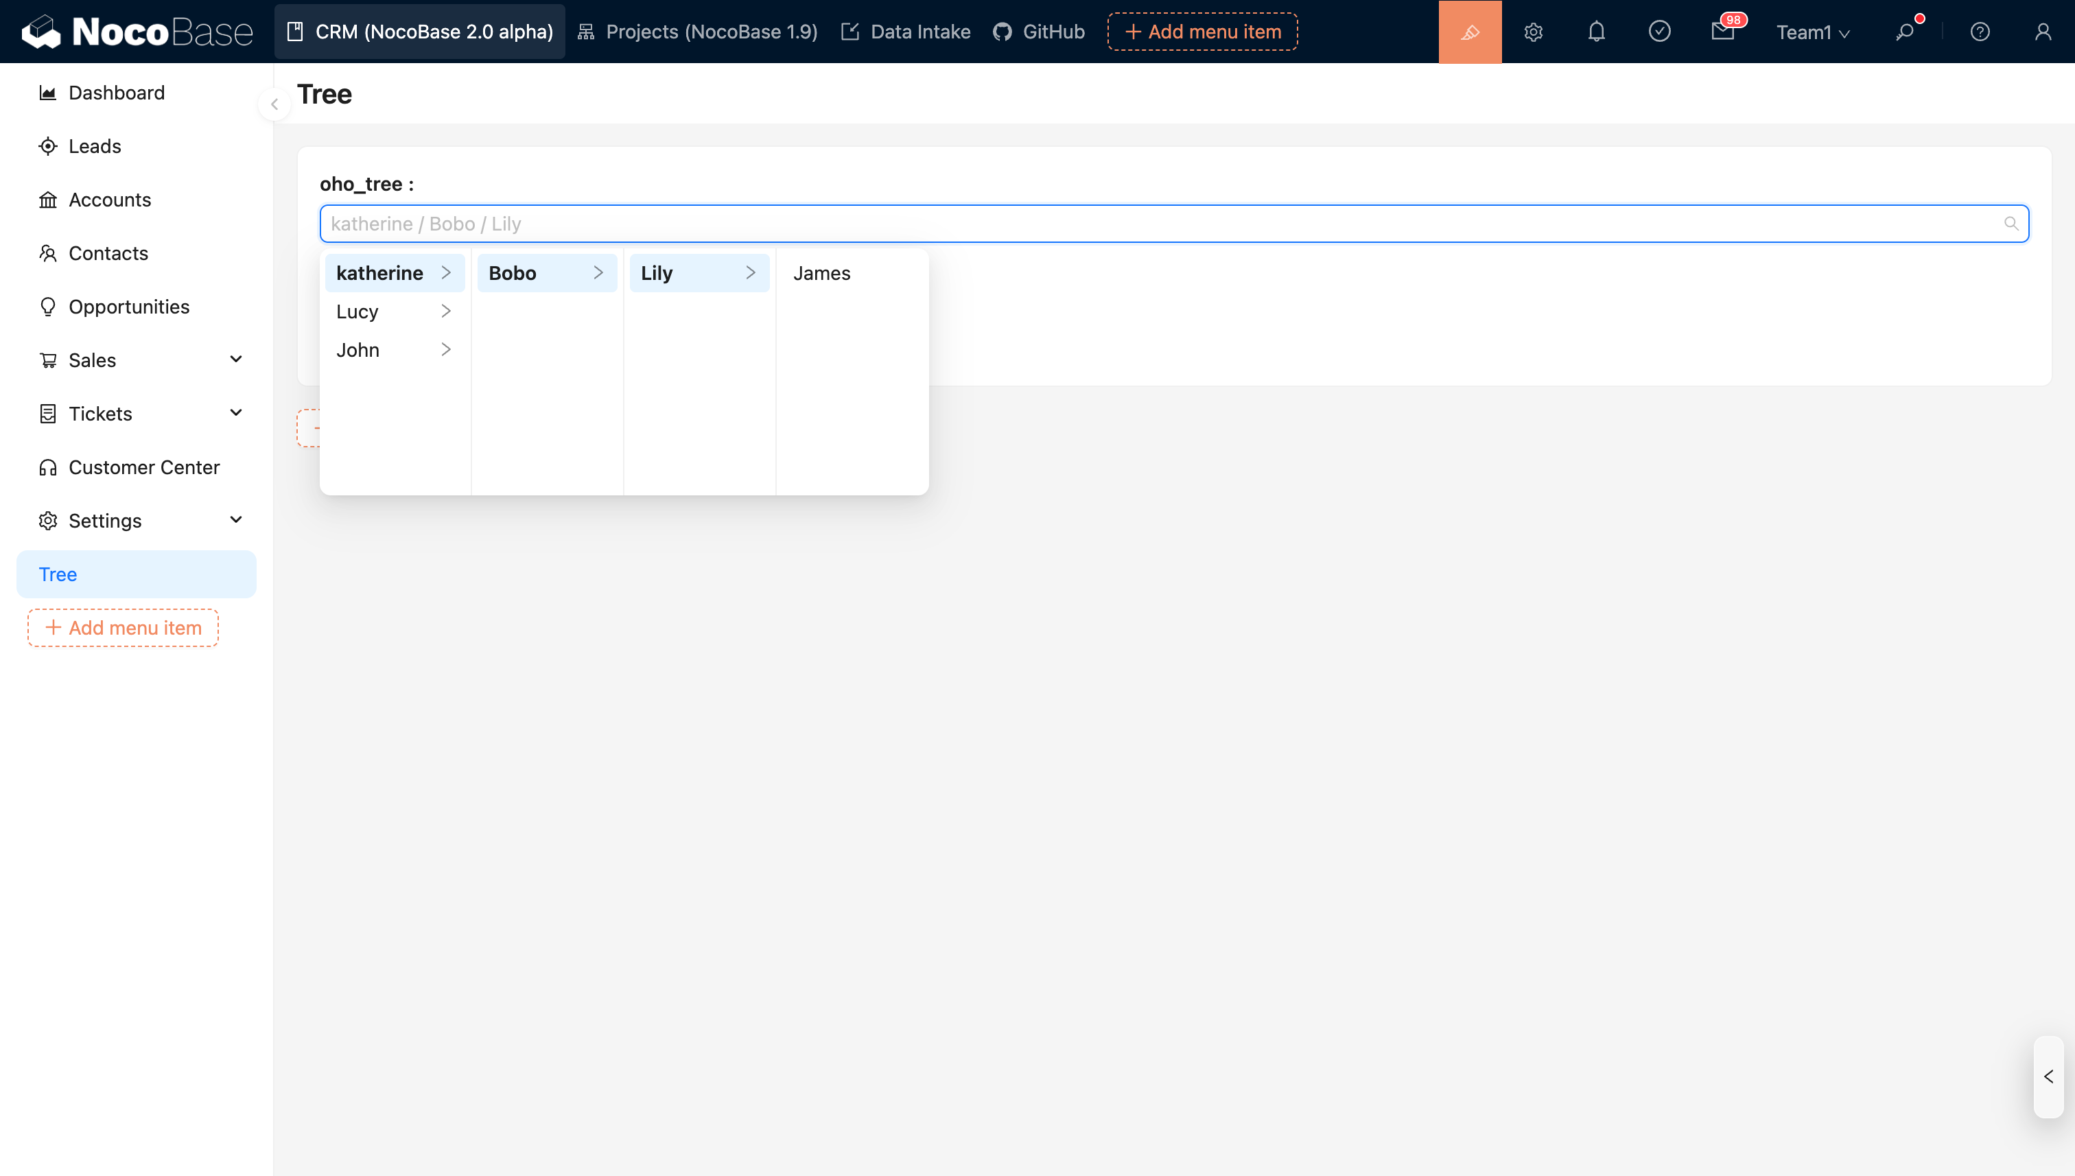The height and width of the screenshot is (1176, 2075).
Task: Open the Team1 dropdown
Action: [x=1812, y=32]
